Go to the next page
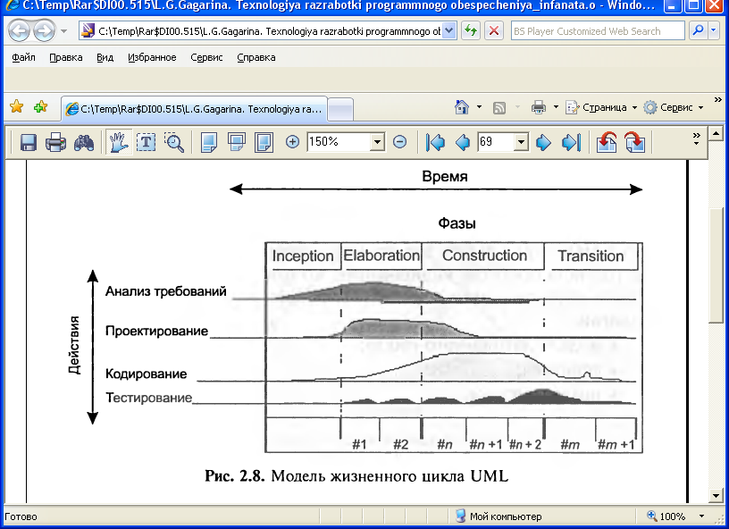Viewport: 729px width, 529px height. coord(543,142)
